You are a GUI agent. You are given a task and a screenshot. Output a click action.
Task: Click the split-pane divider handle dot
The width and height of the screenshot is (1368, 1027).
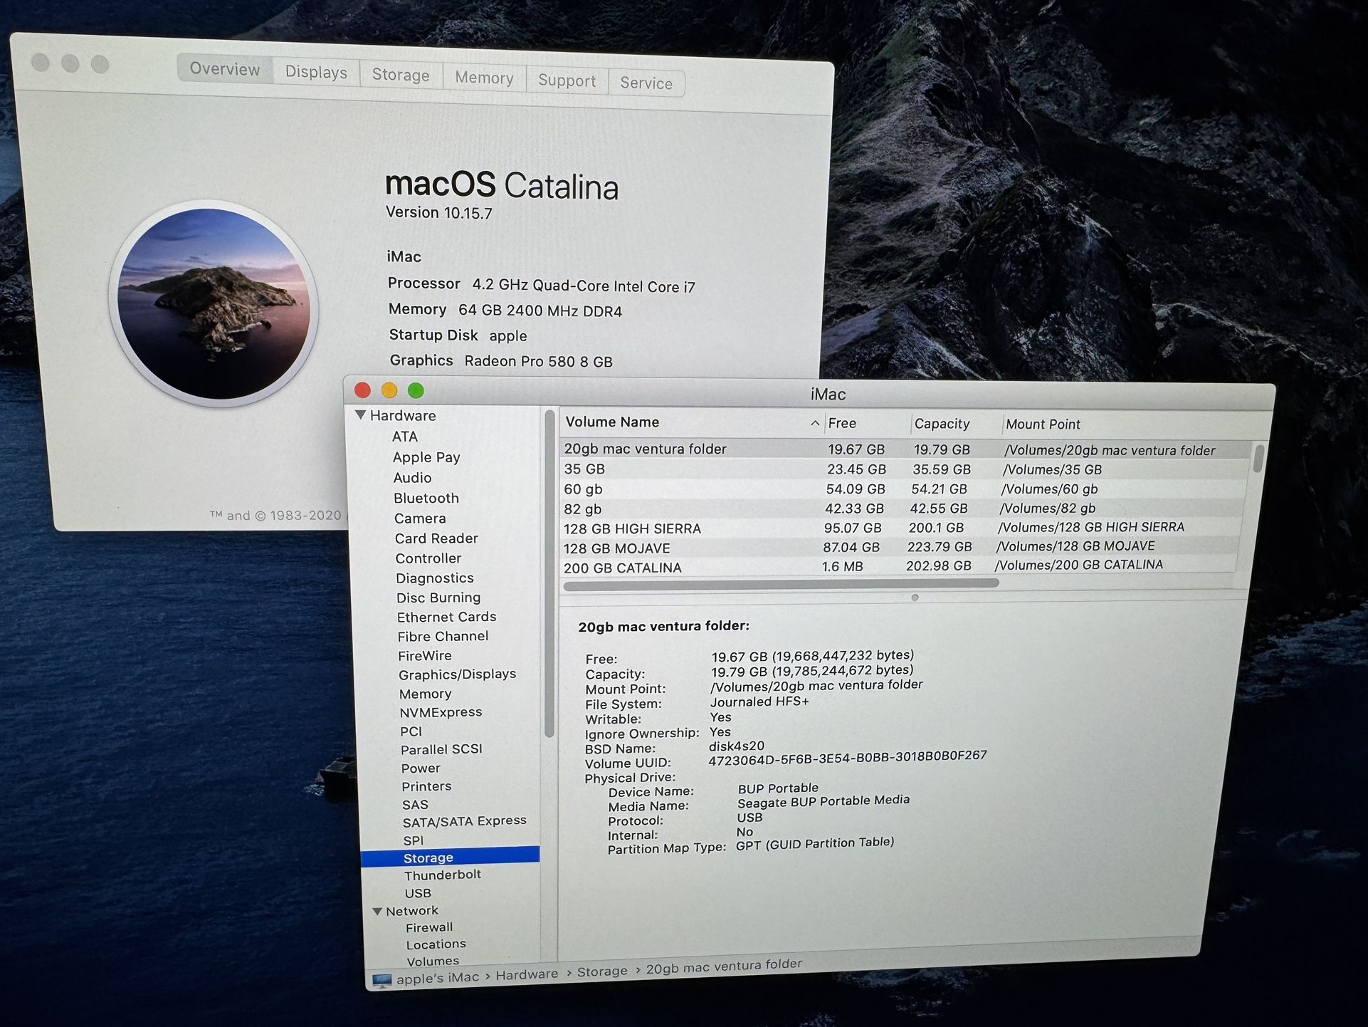(915, 598)
